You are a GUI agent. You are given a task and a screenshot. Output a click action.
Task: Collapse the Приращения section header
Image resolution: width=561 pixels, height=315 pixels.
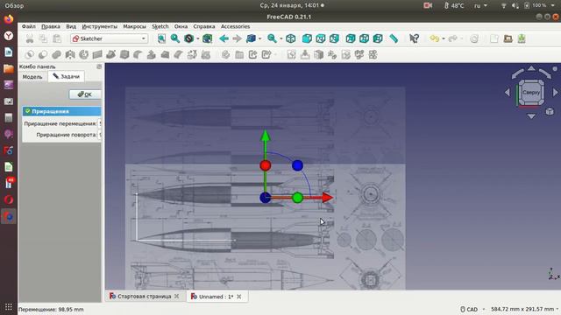pyautogui.click(x=61, y=111)
